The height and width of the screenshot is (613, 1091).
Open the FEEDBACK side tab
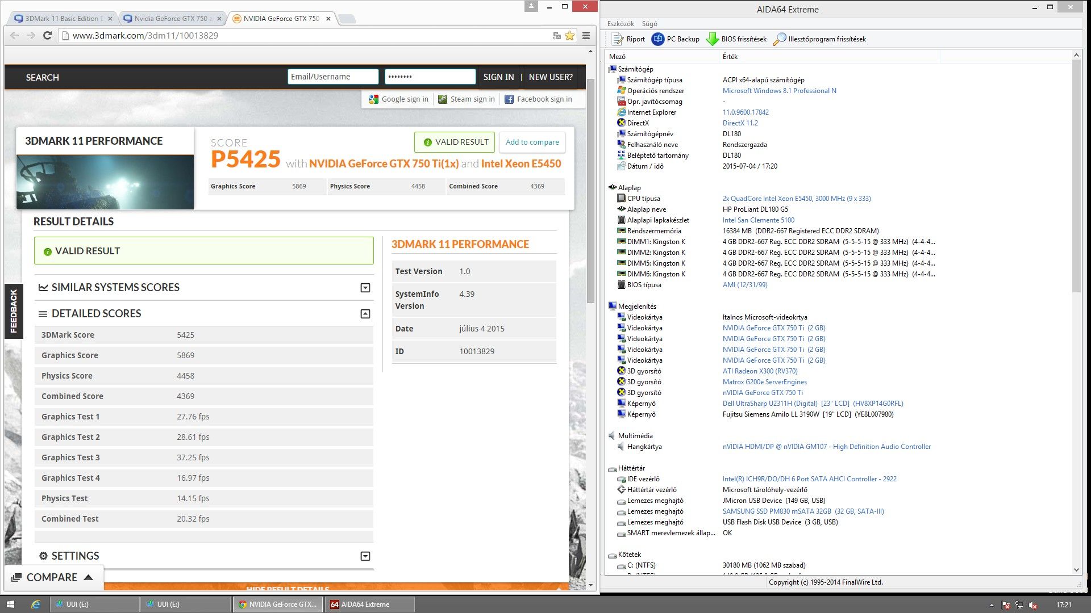tap(14, 311)
